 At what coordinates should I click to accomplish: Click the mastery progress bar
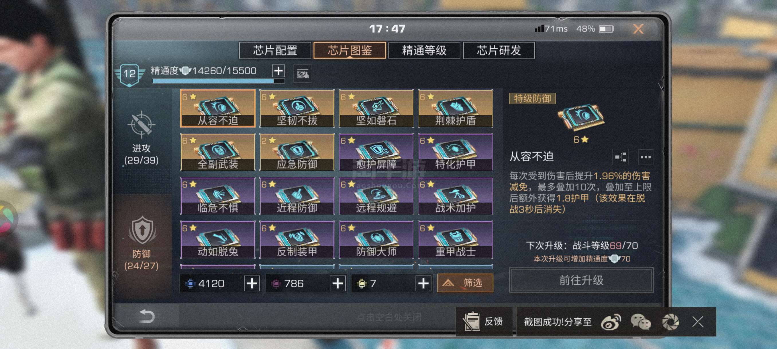218,81
